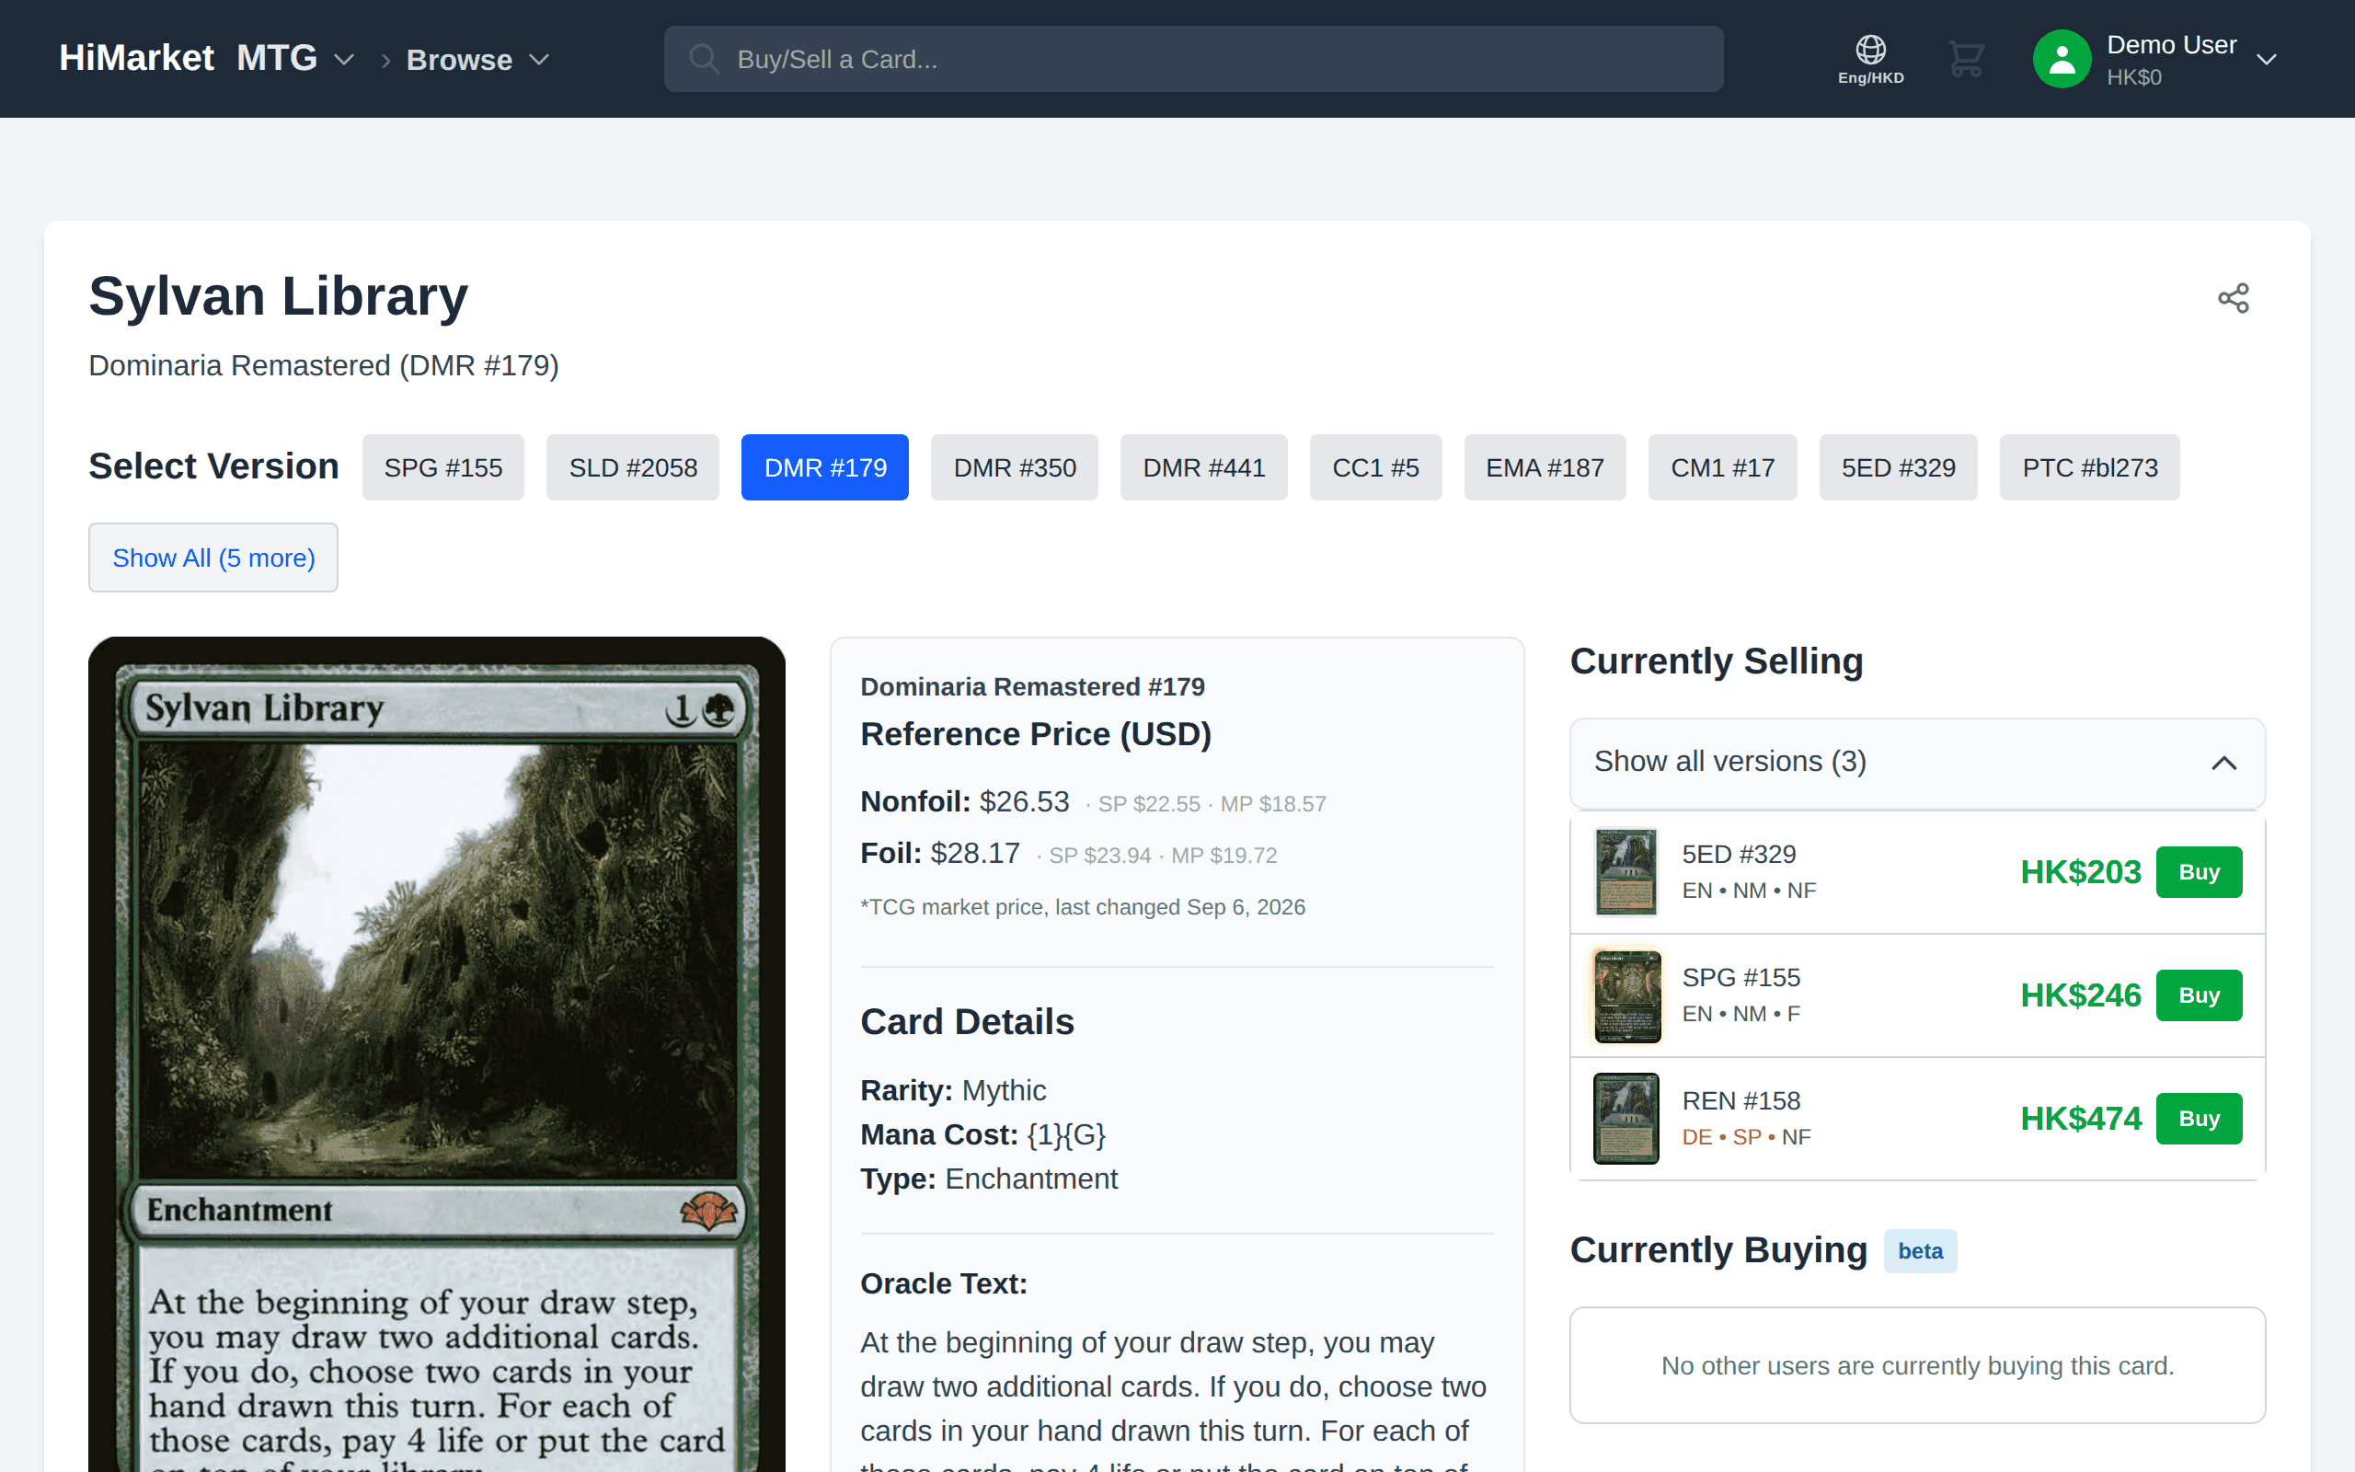This screenshot has height=1472, width=2355.
Task: Open the 5ED #329 listing thumbnail
Action: pyautogui.click(x=1626, y=872)
